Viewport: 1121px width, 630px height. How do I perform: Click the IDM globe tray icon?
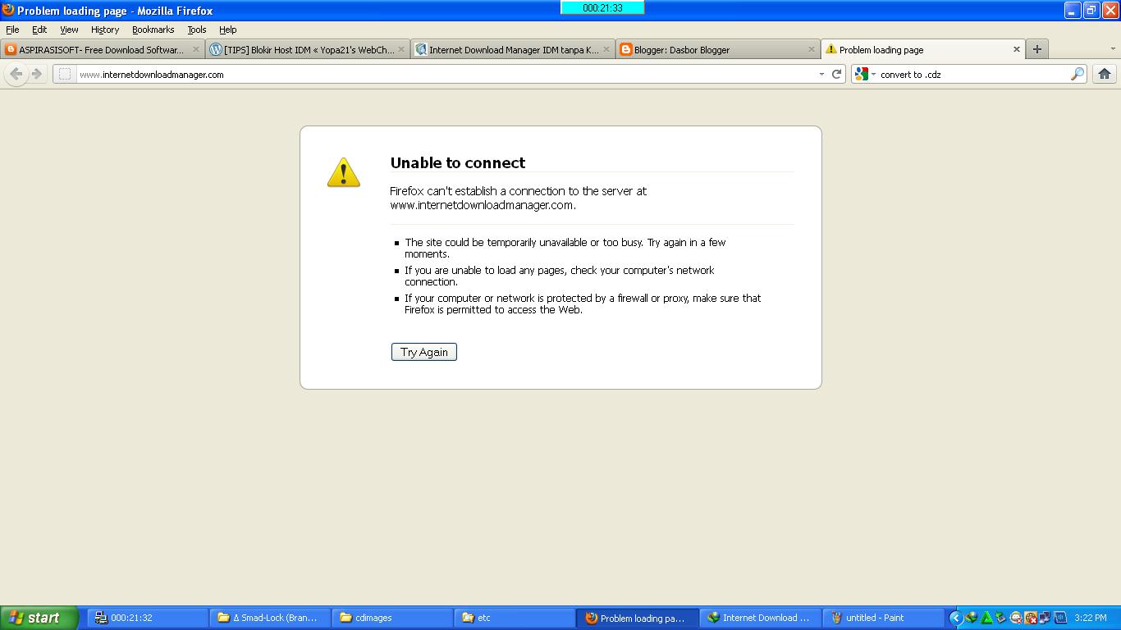tap(972, 618)
